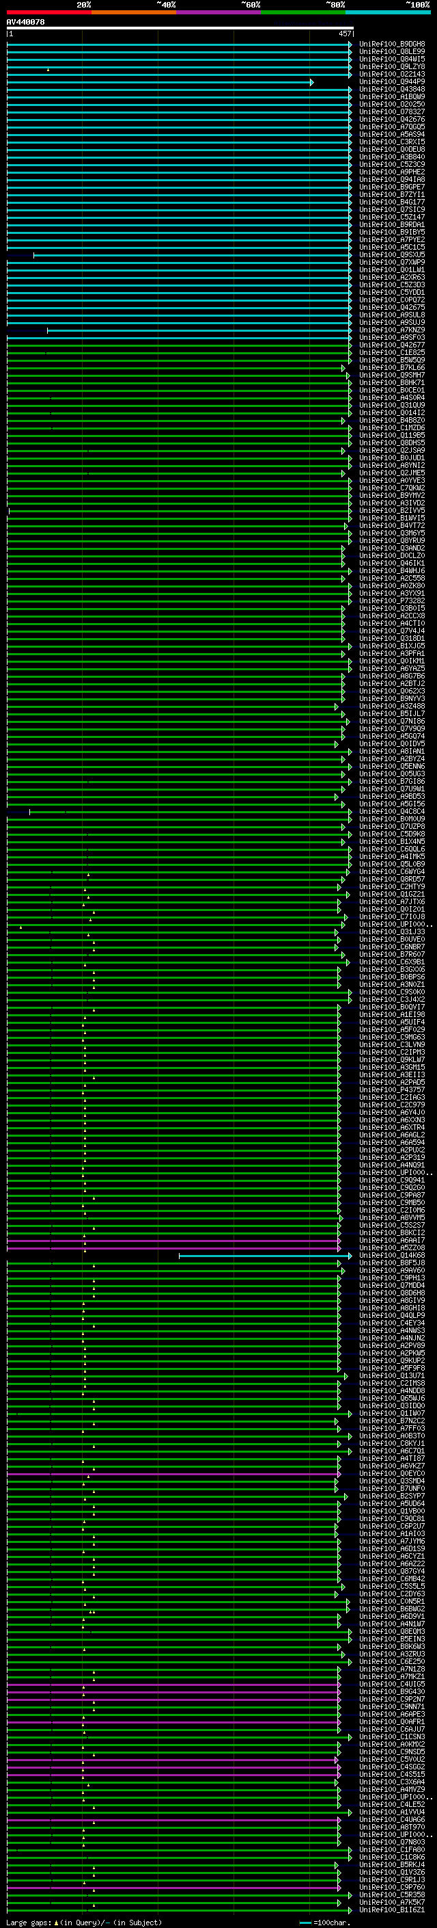Select hit UniRef100_C3LVN9
The width and height of the screenshot is (437, 1928).
[x=391, y=1044]
